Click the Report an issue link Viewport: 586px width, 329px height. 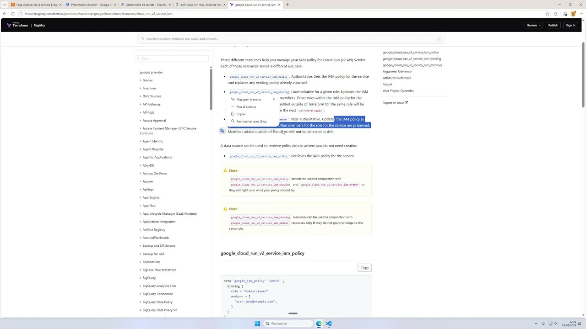coord(395,103)
